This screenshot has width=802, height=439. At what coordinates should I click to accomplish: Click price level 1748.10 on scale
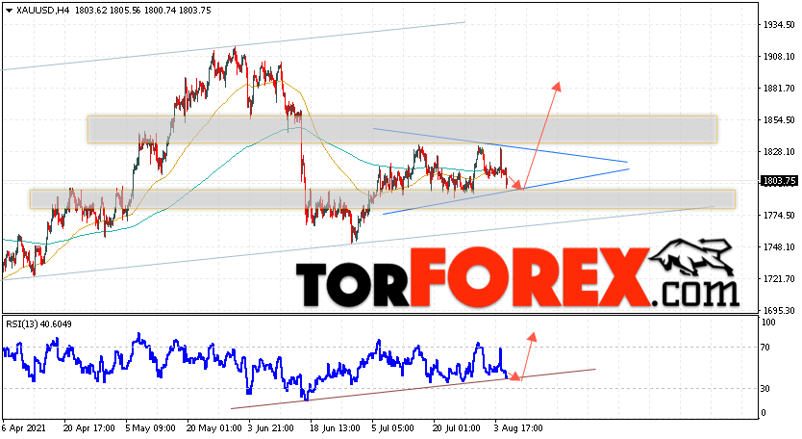point(779,247)
